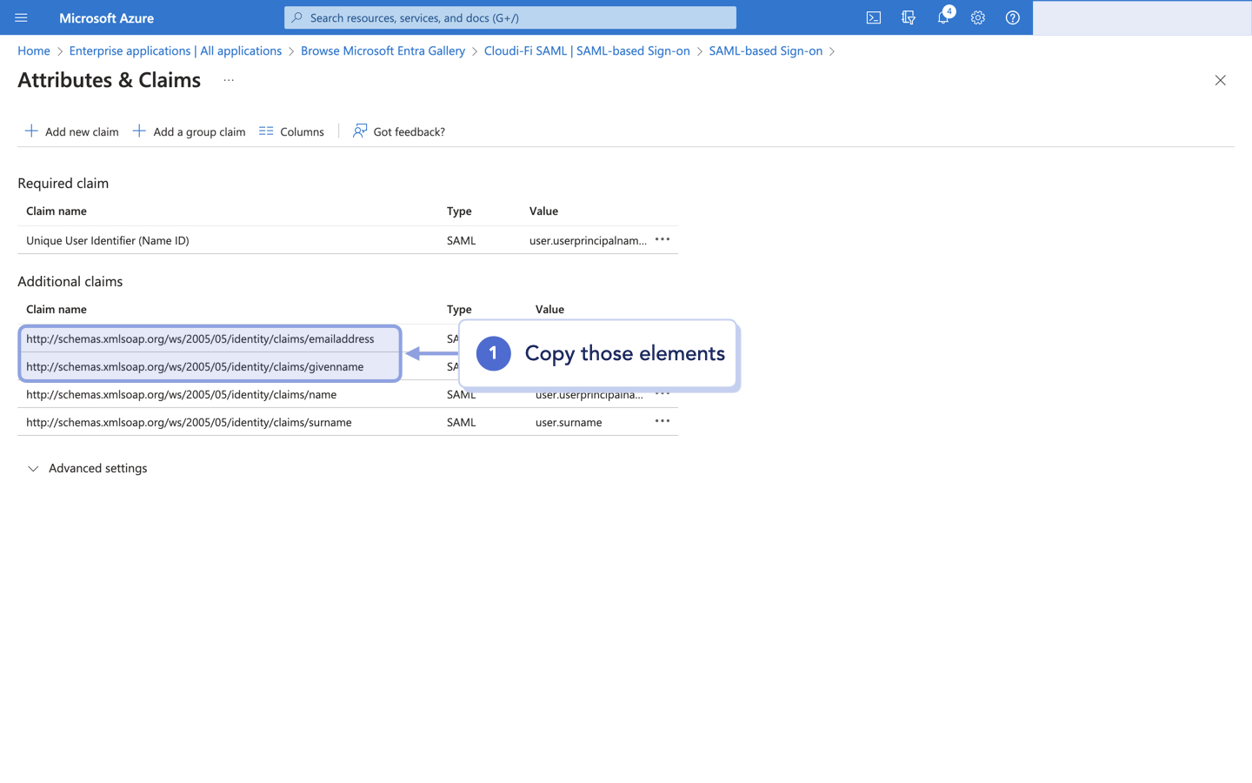
Task: Click the Home breadcrumb link
Action: [34, 50]
